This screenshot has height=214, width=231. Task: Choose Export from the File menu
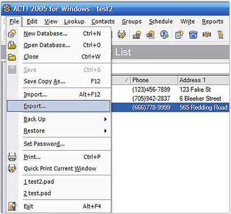click(59, 106)
